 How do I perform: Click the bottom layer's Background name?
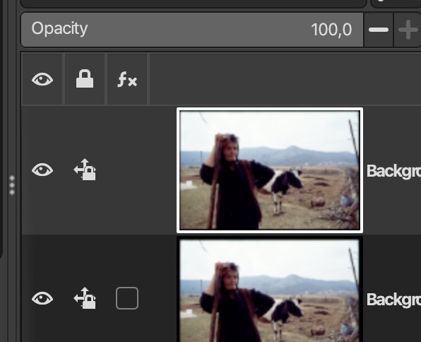[x=393, y=300]
